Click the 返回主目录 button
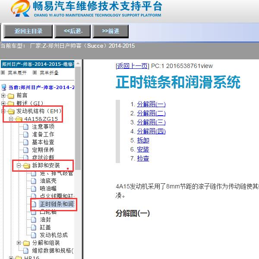The width and height of the screenshot is (259, 259). click(x=28, y=31)
